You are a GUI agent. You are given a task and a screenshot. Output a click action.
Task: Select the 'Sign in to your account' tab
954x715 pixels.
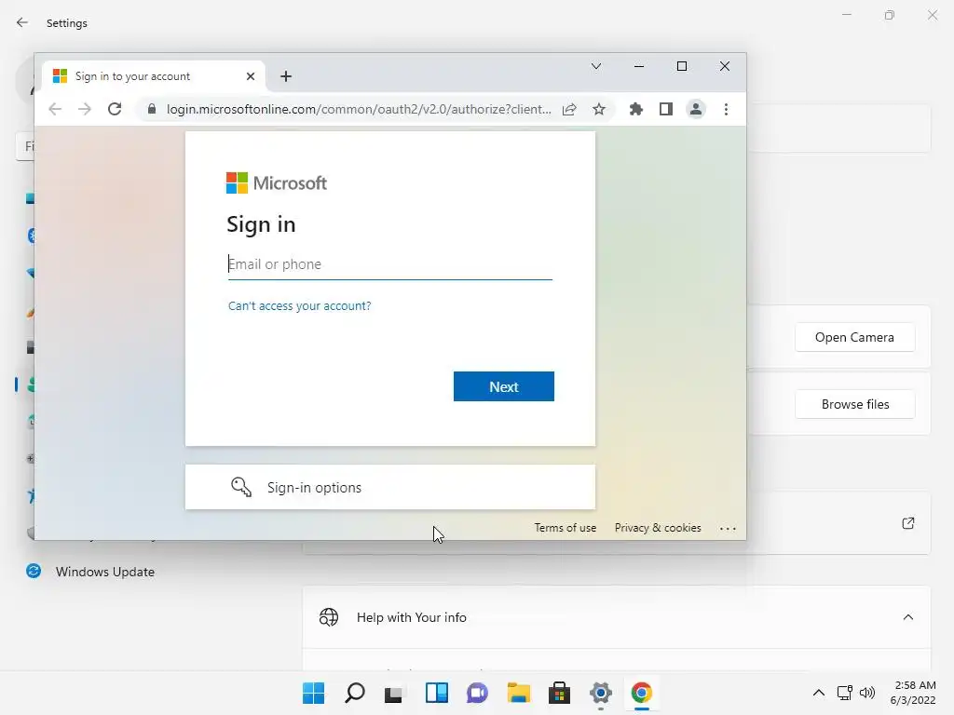coord(154,76)
